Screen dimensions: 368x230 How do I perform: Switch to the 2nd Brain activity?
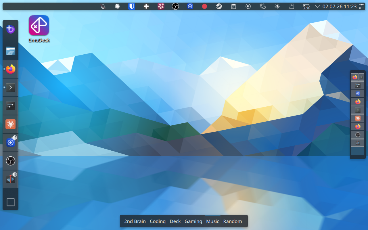(135, 221)
